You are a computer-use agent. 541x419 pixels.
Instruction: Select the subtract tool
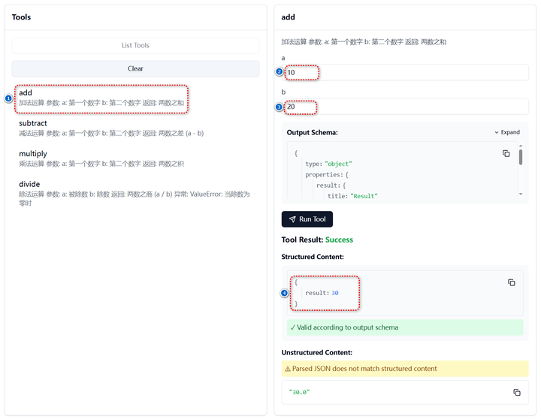pyautogui.click(x=111, y=128)
